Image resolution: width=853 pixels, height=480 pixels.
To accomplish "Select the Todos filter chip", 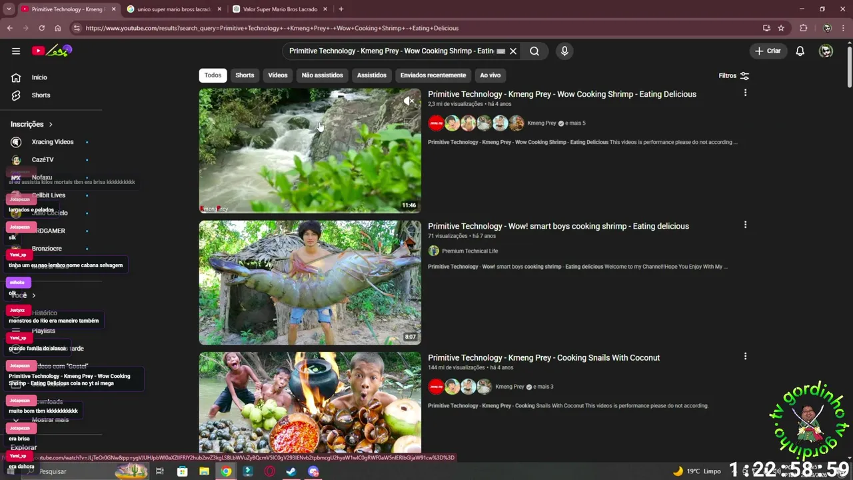I will [x=213, y=75].
